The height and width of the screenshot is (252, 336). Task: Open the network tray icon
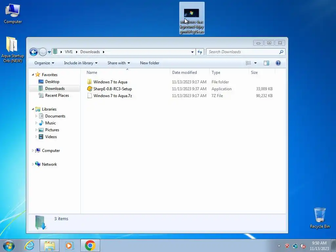coord(295,246)
